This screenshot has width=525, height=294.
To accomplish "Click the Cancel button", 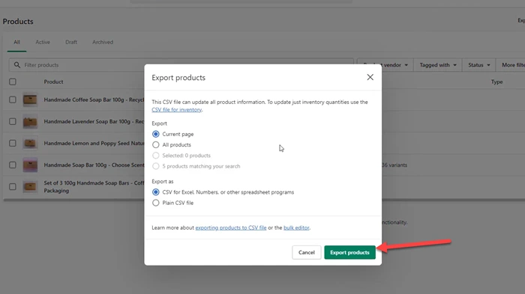I will pyautogui.click(x=306, y=252).
